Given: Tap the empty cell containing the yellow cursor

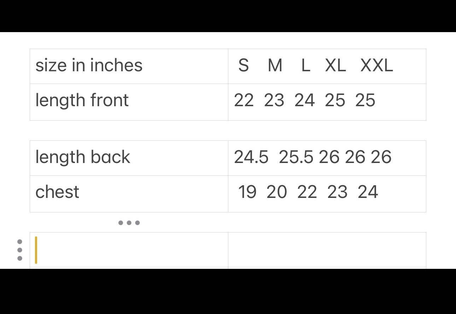Looking at the screenshot, I should tap(129, 250).
